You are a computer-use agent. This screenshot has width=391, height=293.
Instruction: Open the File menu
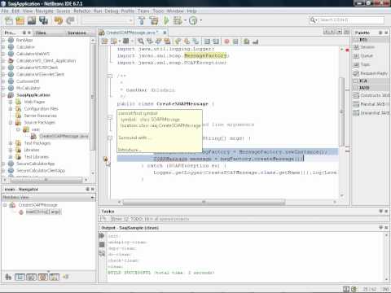[x=5, y=11]
